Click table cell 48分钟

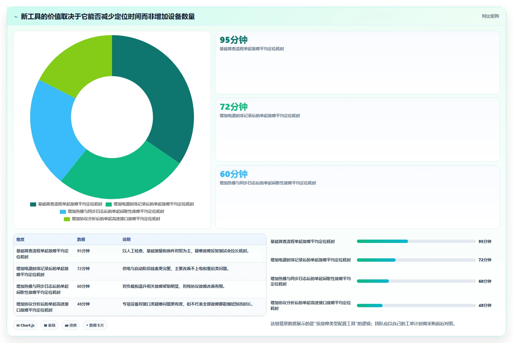tap(83, 304)
